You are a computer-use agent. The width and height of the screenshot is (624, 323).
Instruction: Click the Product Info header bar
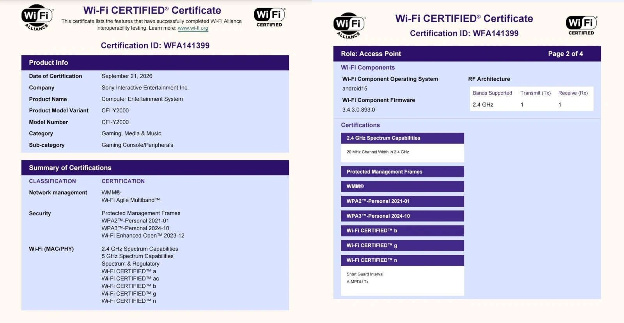tap(155, 63)
